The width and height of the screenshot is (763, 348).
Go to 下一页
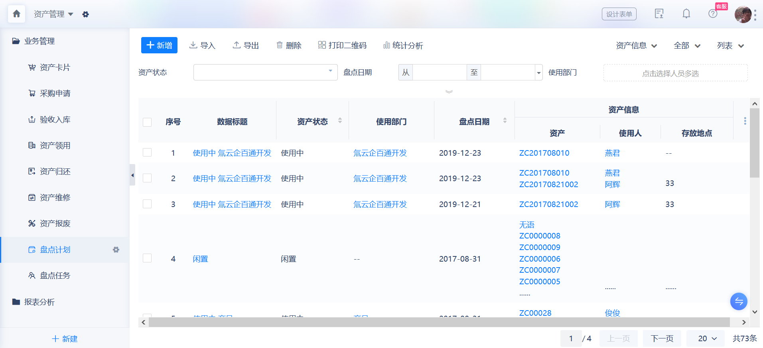tap(662, 338)
